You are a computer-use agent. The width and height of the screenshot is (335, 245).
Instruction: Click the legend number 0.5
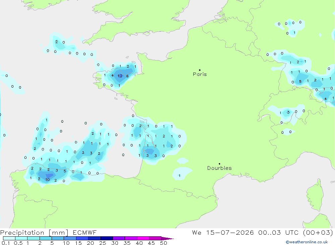tap(18, 243)
